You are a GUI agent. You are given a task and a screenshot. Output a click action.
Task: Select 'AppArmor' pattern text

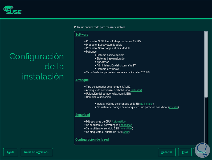pyautogui.click(x=103, y=62)
